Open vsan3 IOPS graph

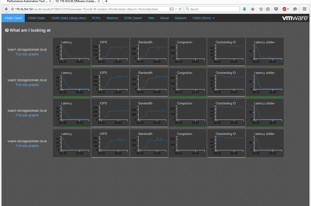point(110,113)
